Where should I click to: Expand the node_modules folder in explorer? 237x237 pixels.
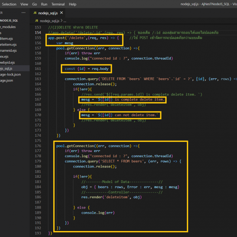click(9, 27)
